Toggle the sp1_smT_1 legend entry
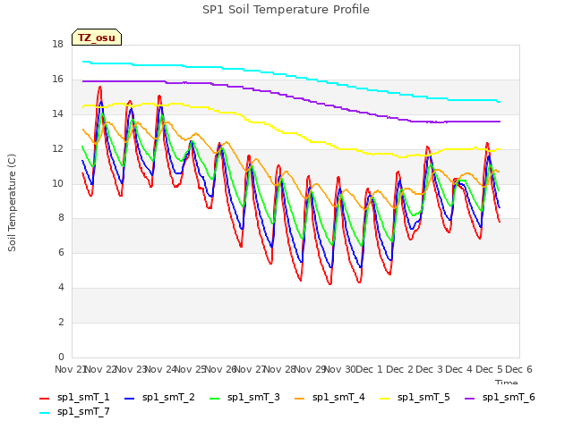The image size is (573, 429). tap(74, 398)
